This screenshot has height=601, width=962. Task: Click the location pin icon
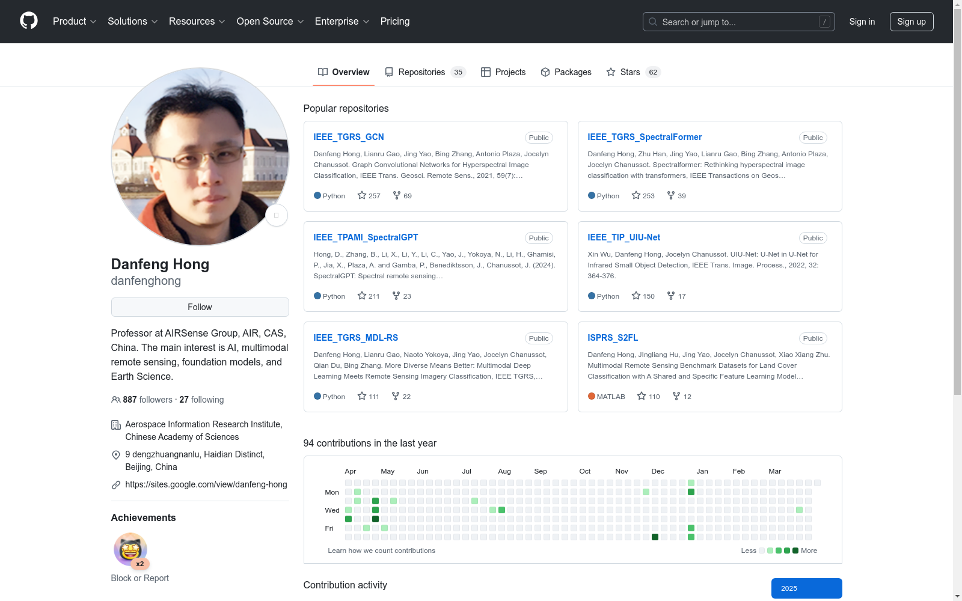[116, 455]
